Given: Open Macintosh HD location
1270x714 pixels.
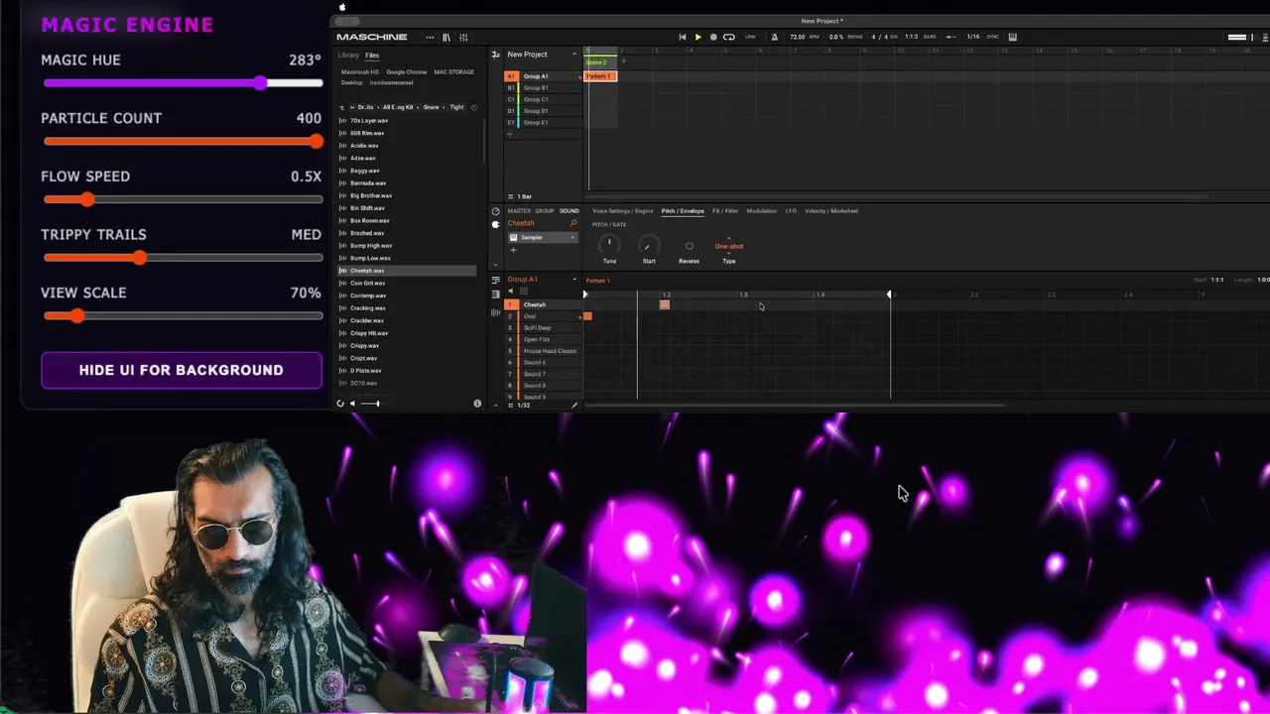Looking at the screenshot, I should pyautogui.click(x=360, y=72).
